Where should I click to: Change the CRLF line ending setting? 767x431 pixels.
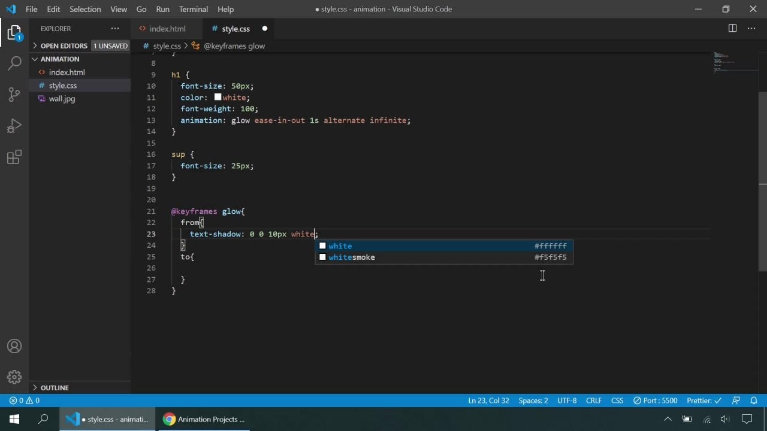click(x=593, y=400)
